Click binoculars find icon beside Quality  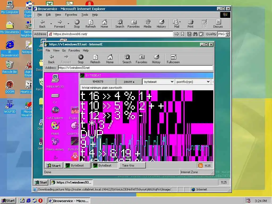[x=195, y=34]
